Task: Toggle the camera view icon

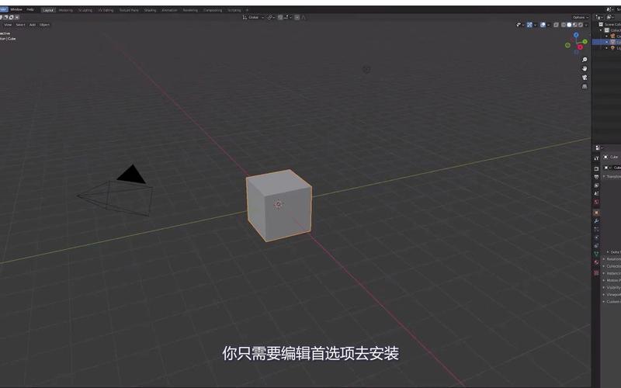Action: 585,78
